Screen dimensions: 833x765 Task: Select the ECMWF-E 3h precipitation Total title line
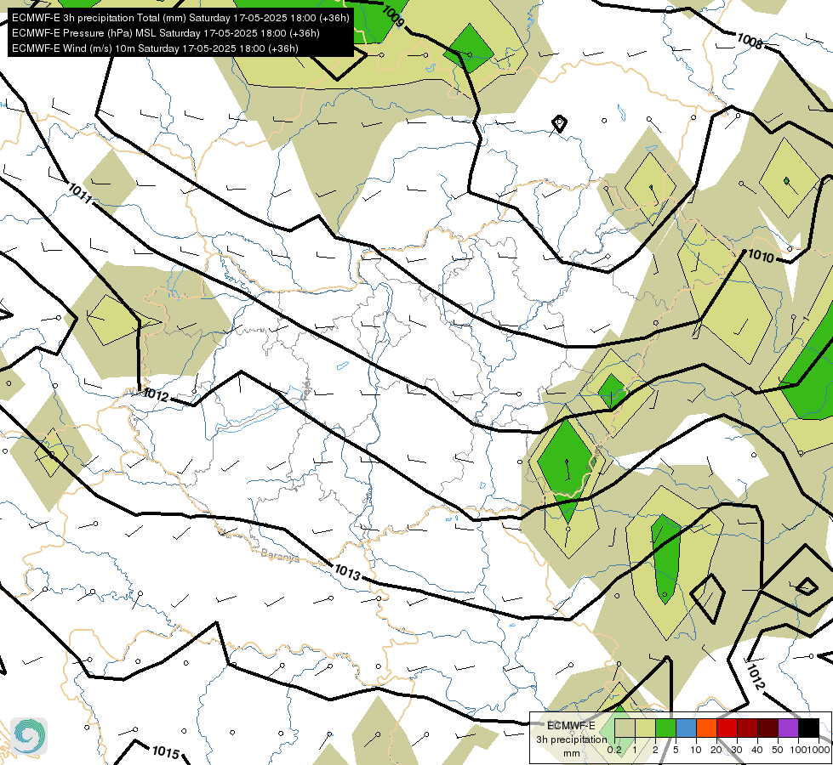click(180, 18)
